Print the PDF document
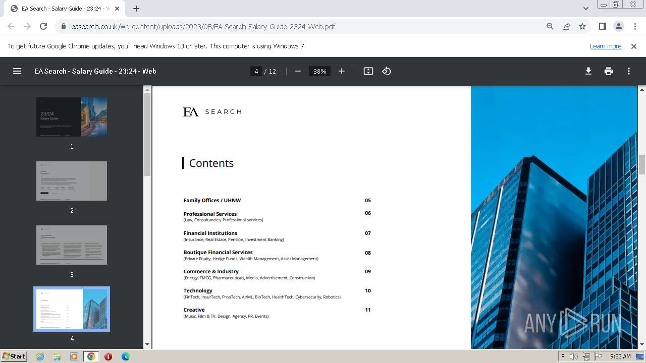 (x=609, y=71)
